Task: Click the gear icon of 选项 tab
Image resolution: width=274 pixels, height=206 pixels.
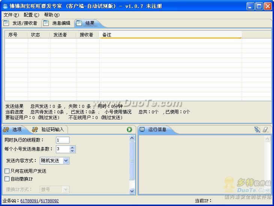Action: pyautogui.click(x=6, y=130)
